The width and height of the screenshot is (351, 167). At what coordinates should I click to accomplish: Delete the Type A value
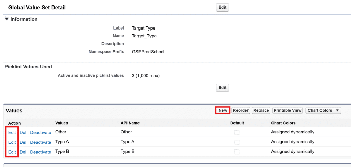click(x=23, y=142)
